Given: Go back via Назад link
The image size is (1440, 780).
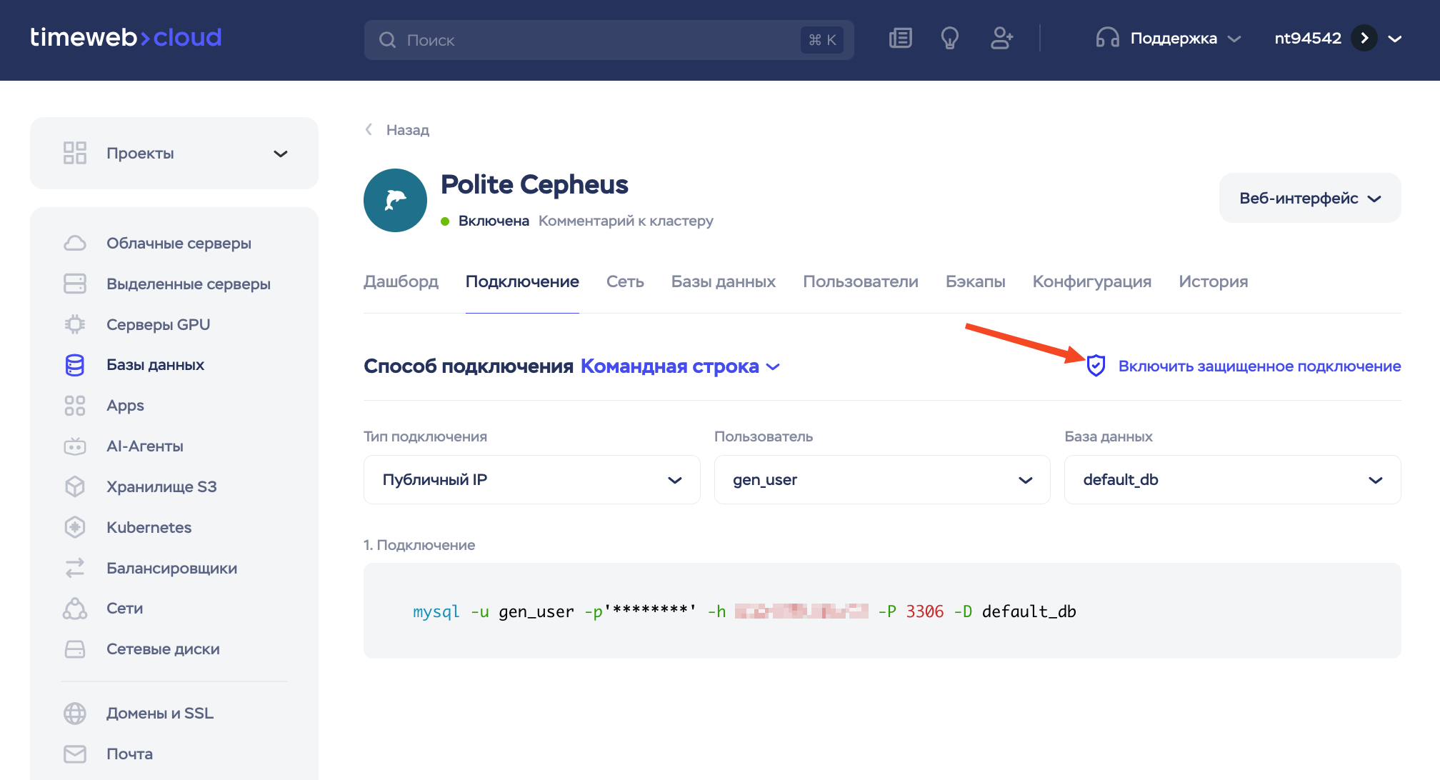Looking at the screenshot, I should tap(407, 130).
